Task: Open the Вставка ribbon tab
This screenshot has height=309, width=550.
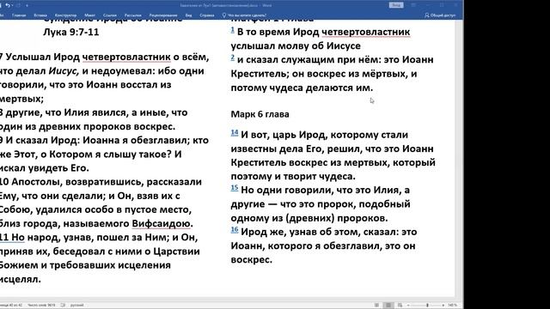Action: [40, 15]
